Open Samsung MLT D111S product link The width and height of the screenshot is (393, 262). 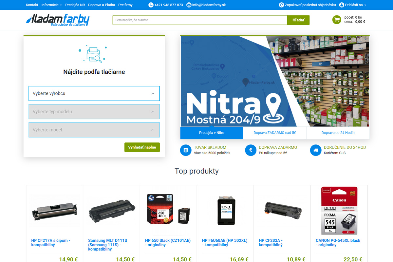pos(108,245)
